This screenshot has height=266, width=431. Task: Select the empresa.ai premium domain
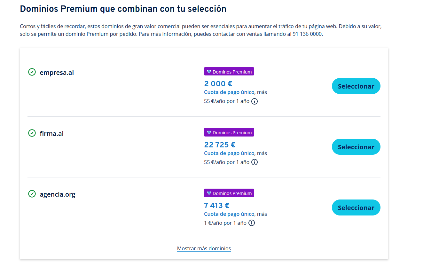pos(356,86)
